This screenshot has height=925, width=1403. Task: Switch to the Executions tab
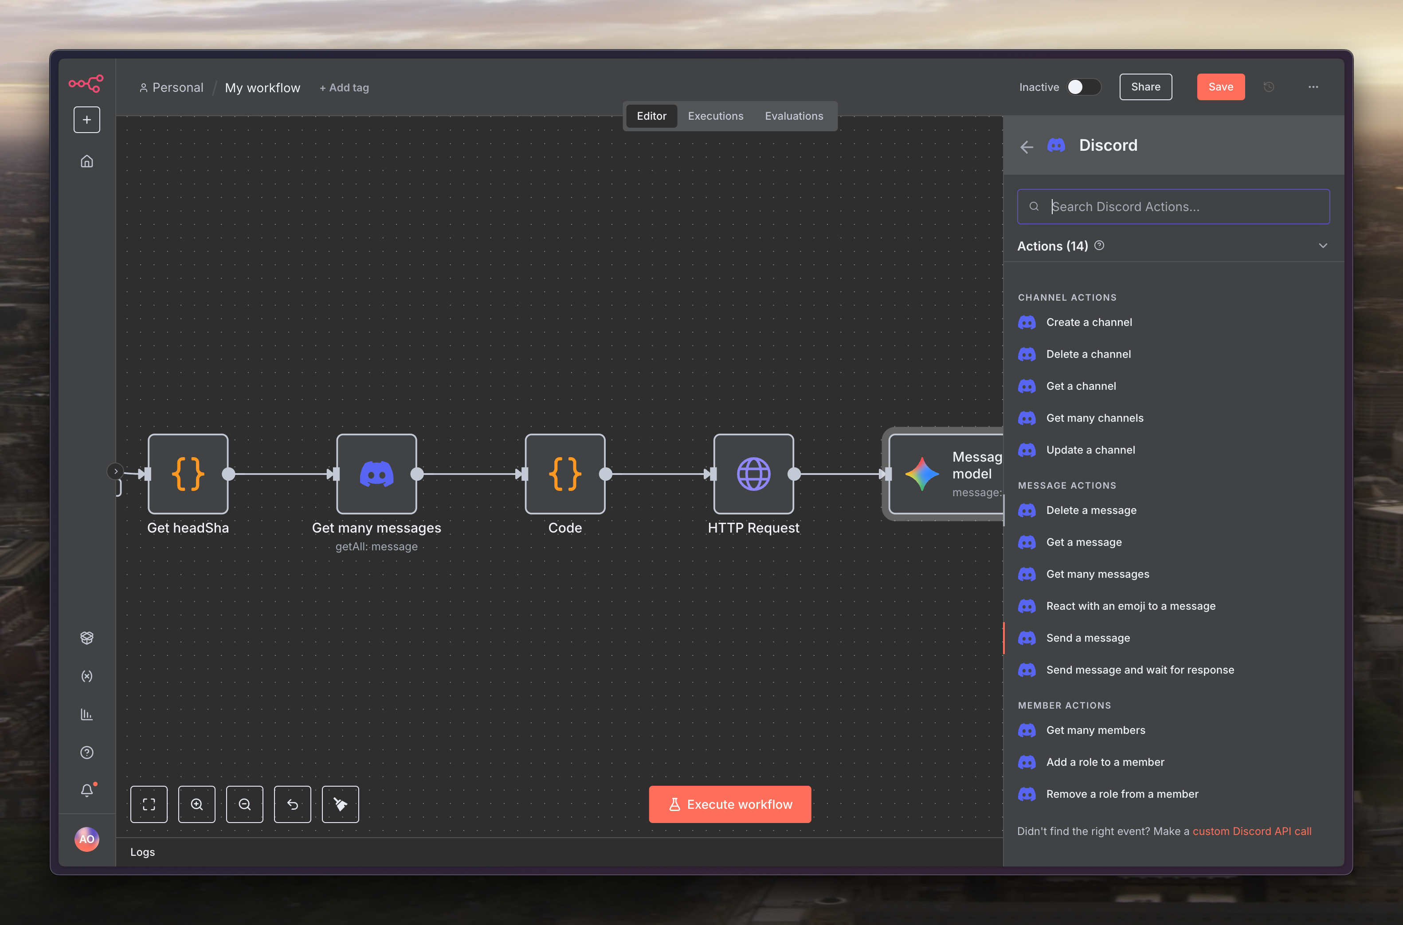coord(715,116)
